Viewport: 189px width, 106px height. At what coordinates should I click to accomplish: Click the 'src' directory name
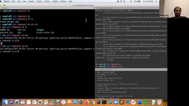tap(19, 33)
